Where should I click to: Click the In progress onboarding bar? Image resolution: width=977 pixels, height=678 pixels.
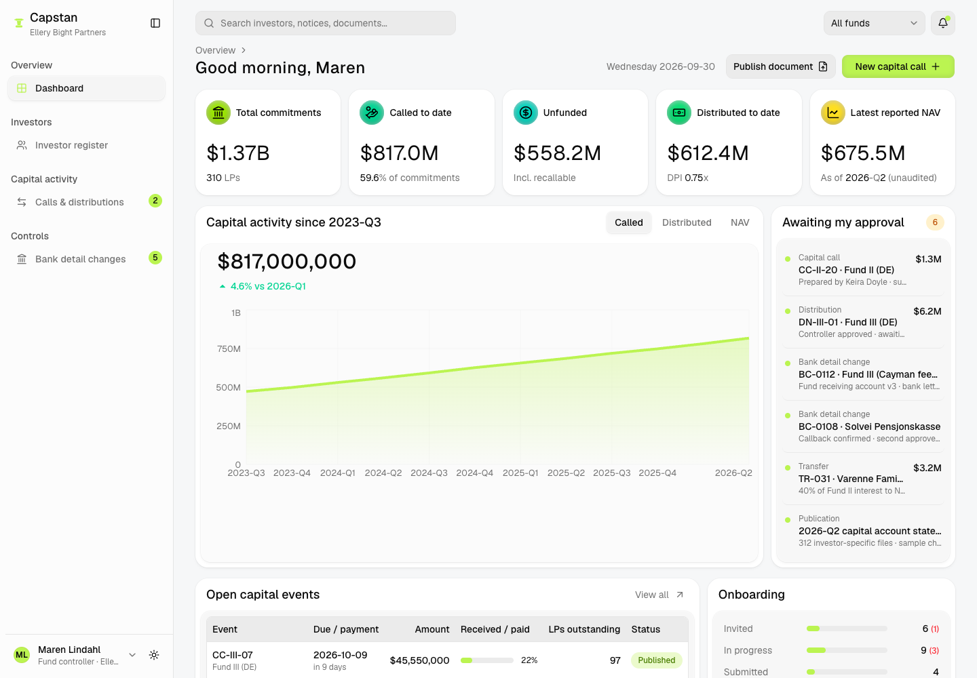pyautogui.click(x=847, y=650)
